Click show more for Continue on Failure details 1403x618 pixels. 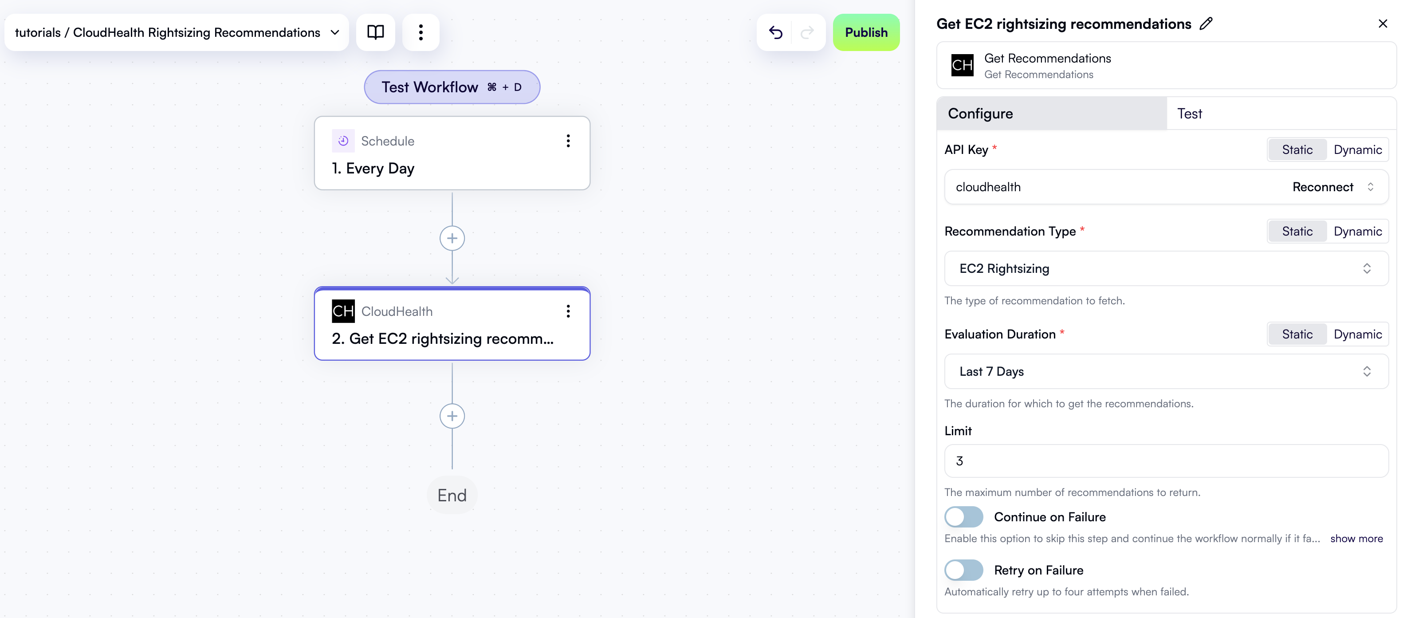point(1357,539)
